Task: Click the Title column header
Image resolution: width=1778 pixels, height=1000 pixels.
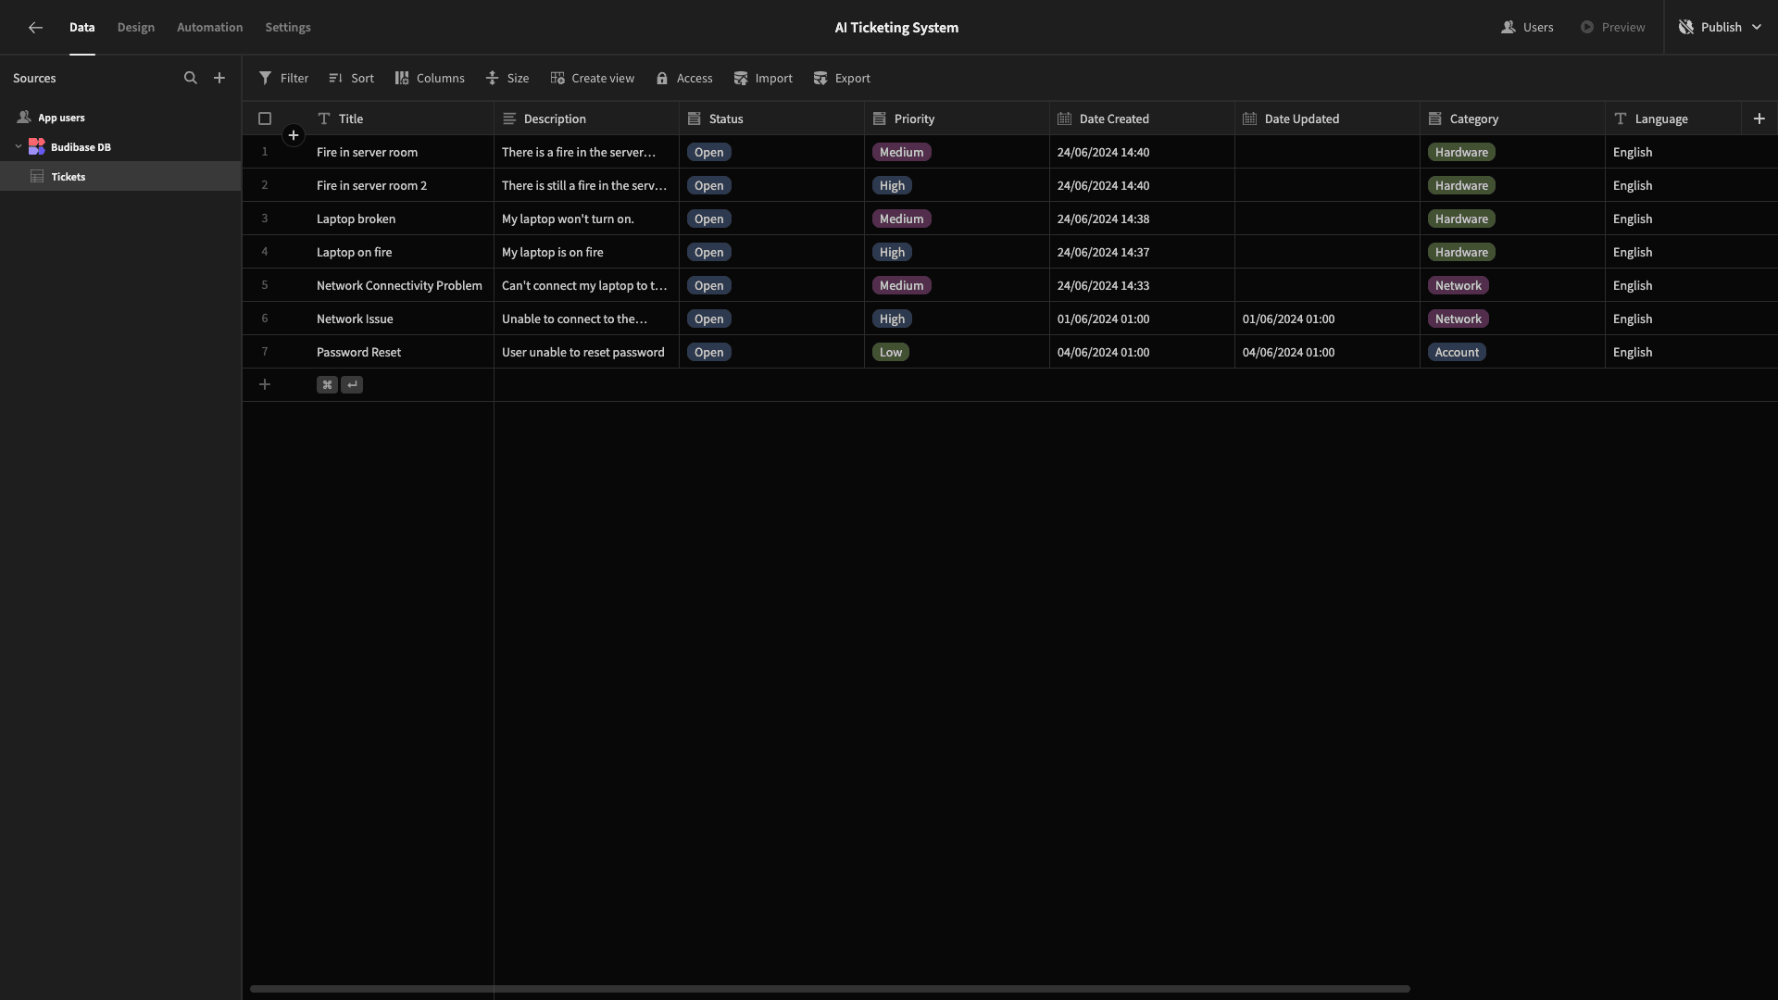Action: tap(401, 119)
